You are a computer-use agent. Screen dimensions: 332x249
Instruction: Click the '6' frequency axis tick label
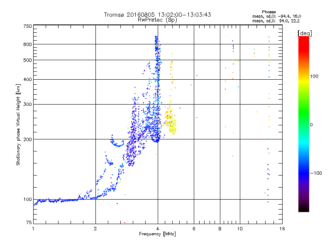click(194, 229)
